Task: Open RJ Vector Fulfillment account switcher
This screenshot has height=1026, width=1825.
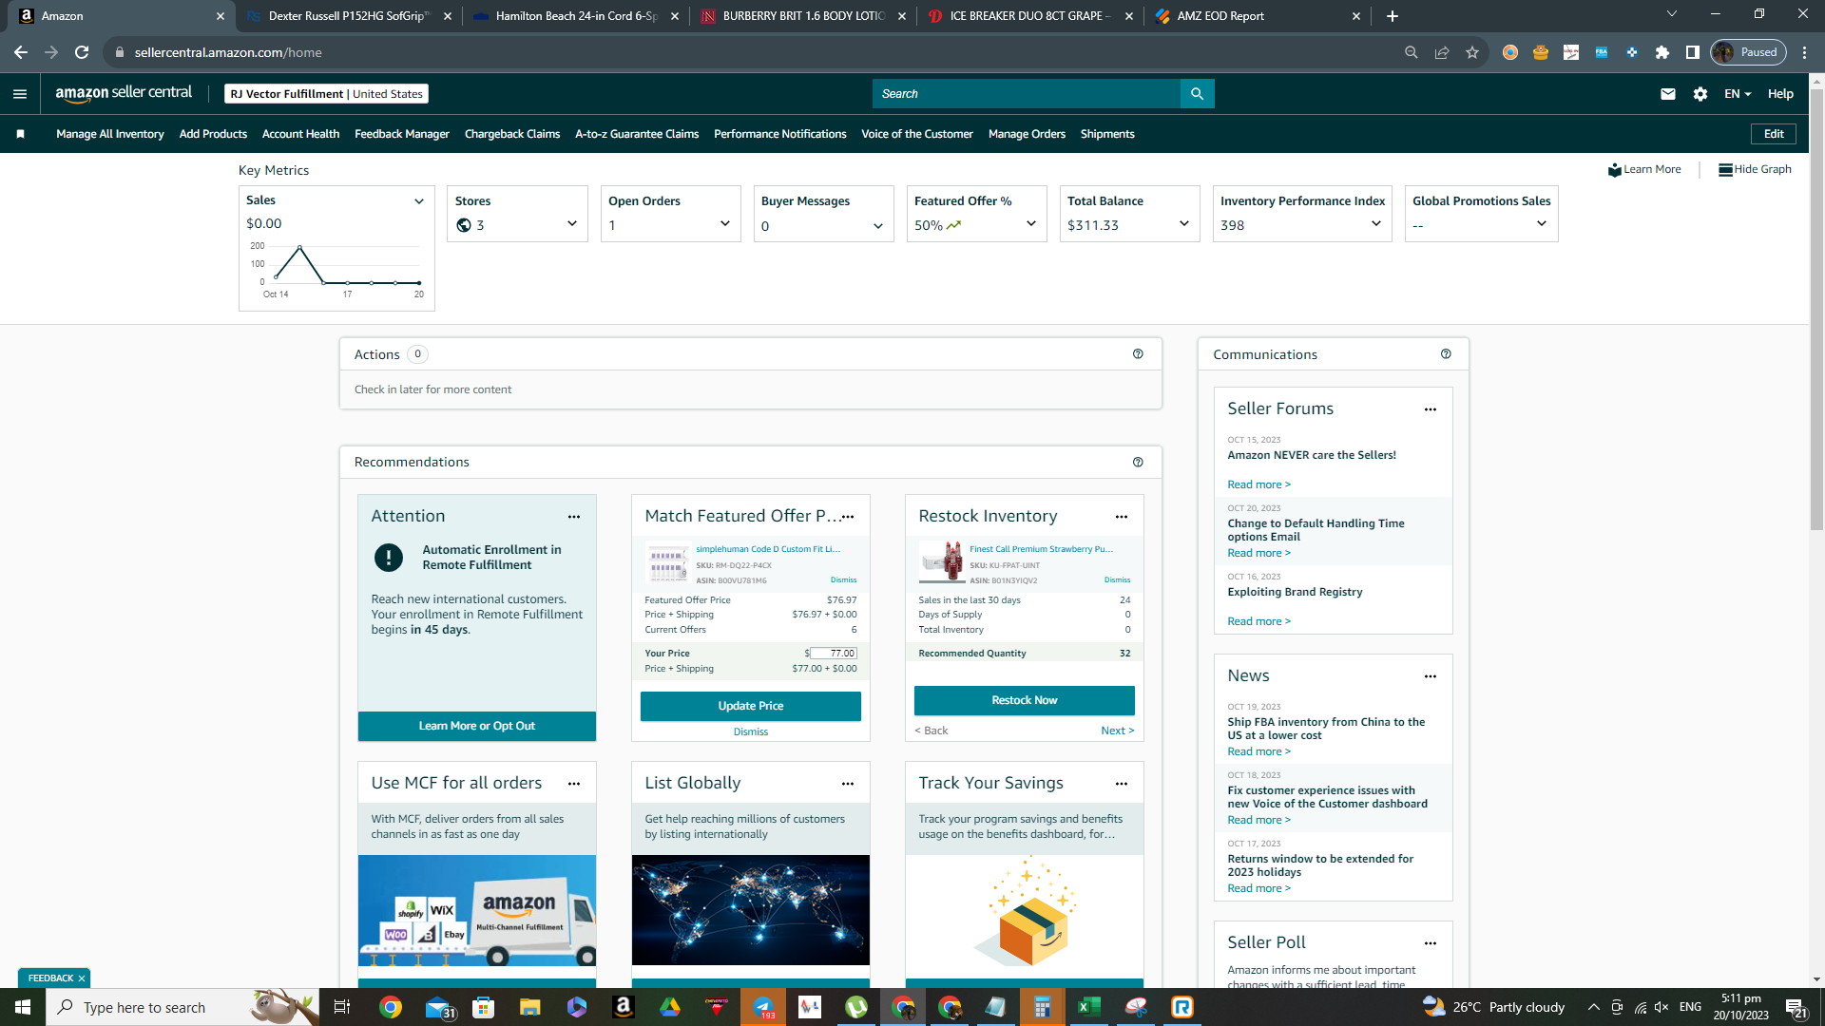Action: click(326, 94)
